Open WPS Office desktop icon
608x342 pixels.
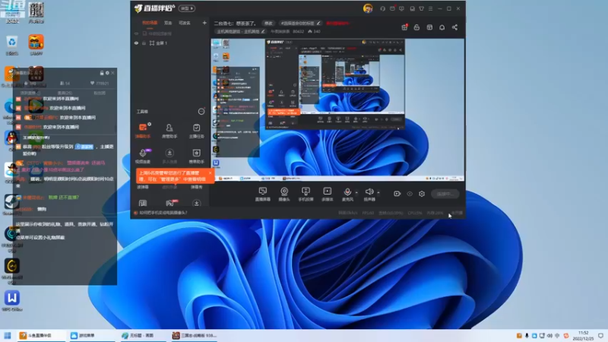tap(12, 300)
